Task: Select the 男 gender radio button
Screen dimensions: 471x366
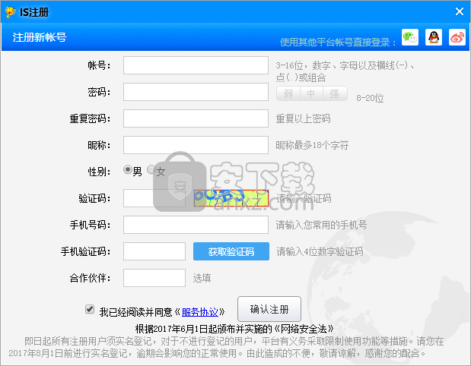Action: click(128, 170)
